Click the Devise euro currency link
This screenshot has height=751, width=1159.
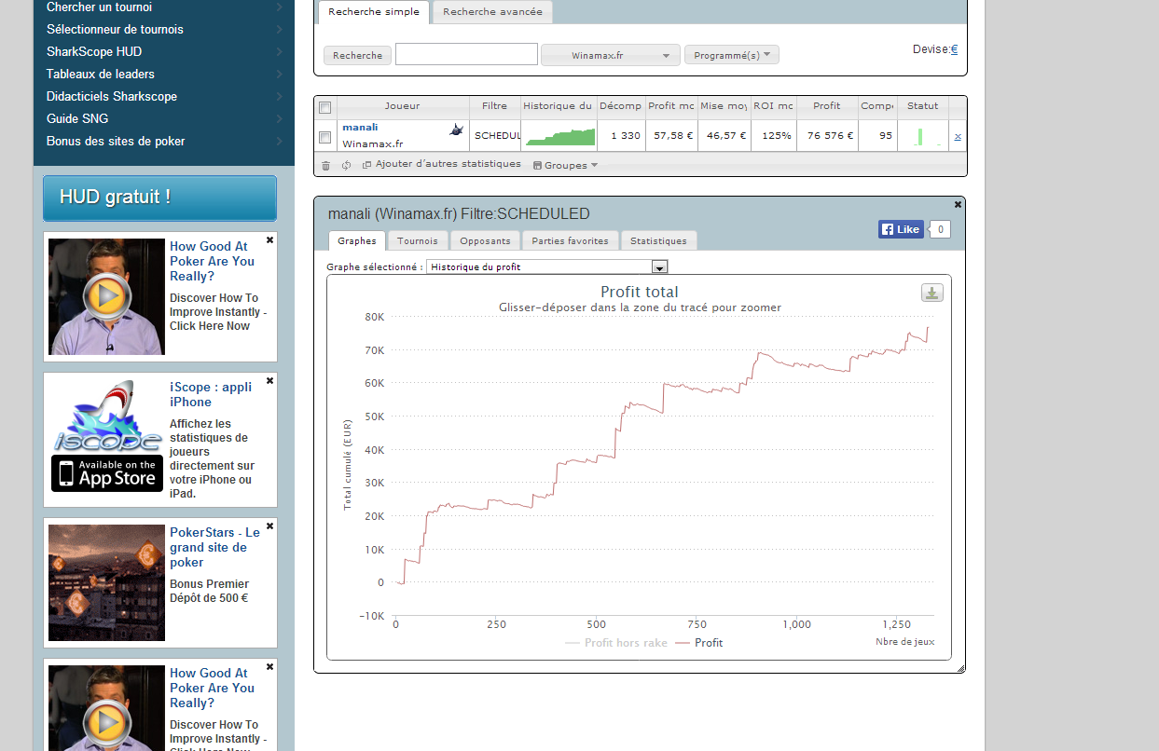click(x=954, y=49)
